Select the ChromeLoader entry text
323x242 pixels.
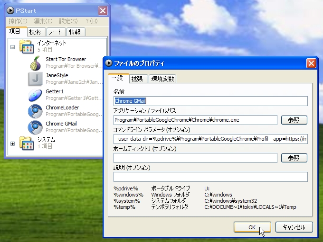(x=62, y=108)
